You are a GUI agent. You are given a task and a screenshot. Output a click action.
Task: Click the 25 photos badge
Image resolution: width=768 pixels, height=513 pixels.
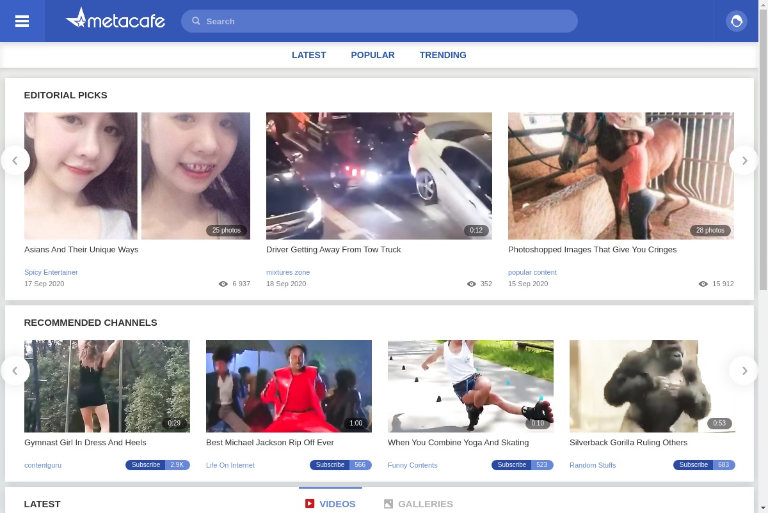(227, 231)
